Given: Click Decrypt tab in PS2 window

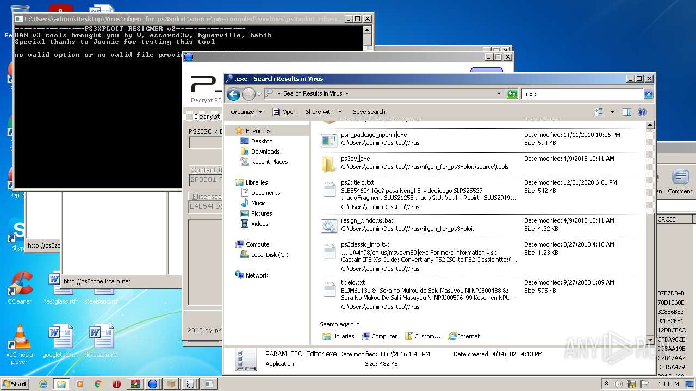Looking at the screenshot, I should click(207, 116).
